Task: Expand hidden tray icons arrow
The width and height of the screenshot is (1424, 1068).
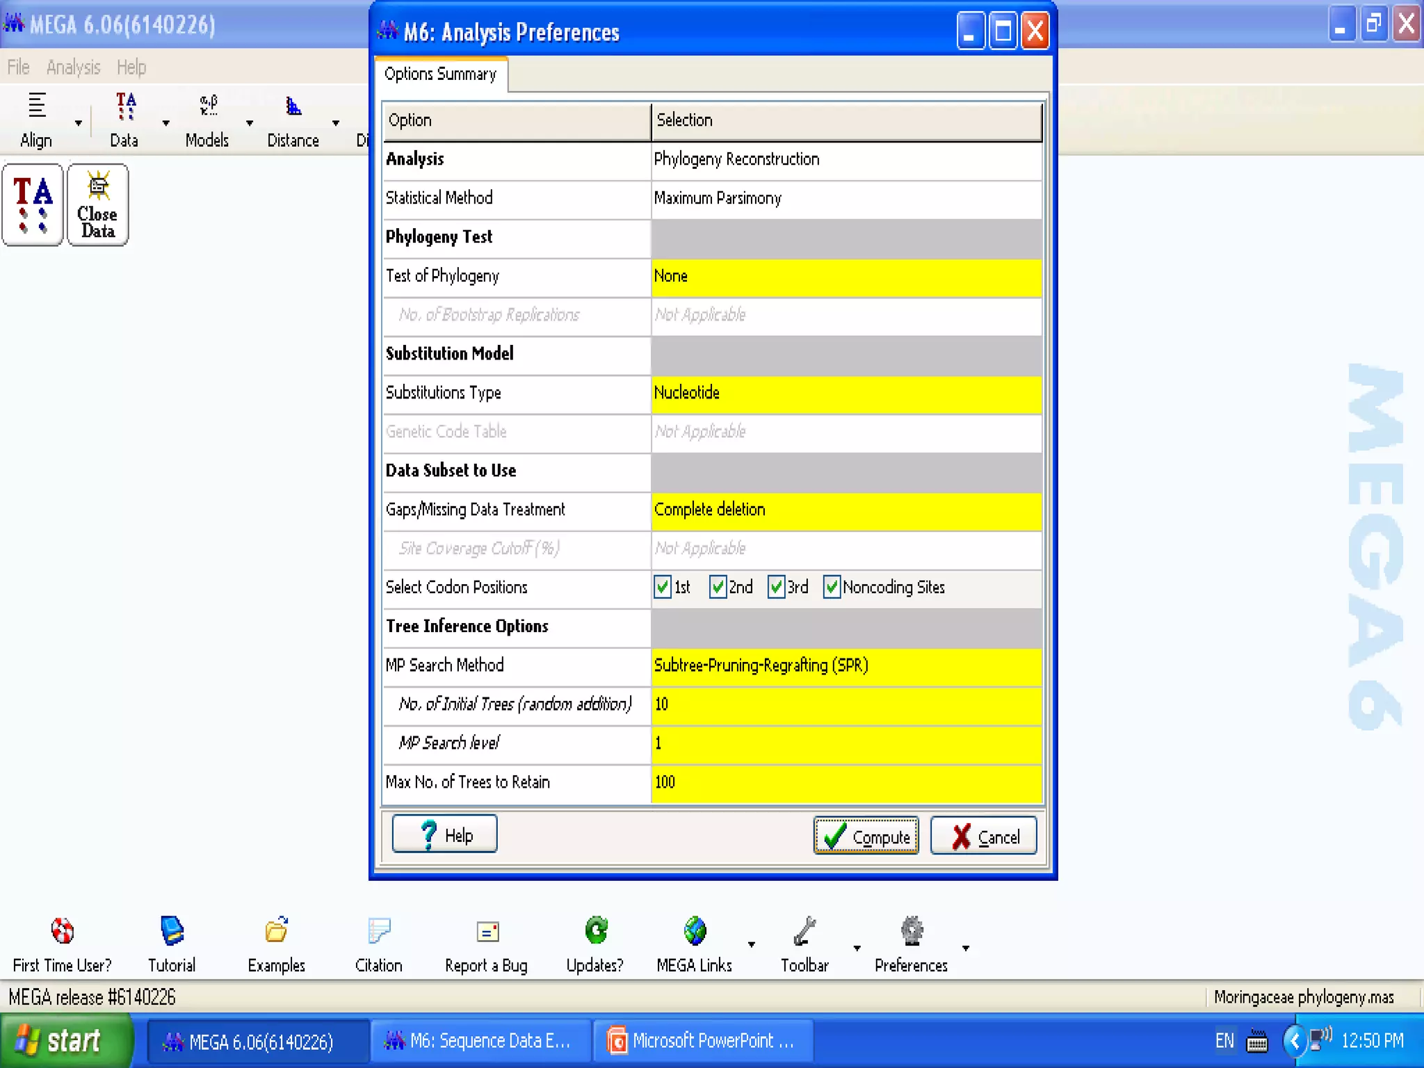Action: (1294, 1041)
